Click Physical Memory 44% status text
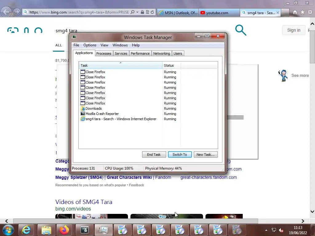This screenshot has width=315, height=236. (x=163, y=168)
